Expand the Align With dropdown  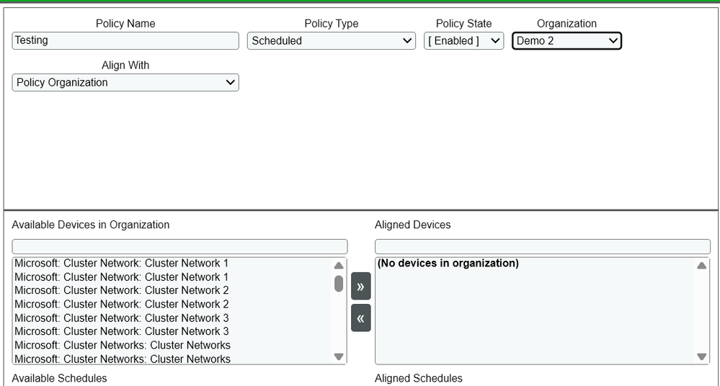125,83
